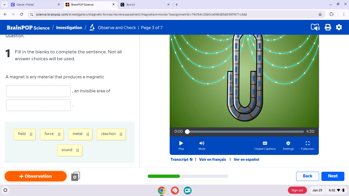Click the video progress slider track

245,132
